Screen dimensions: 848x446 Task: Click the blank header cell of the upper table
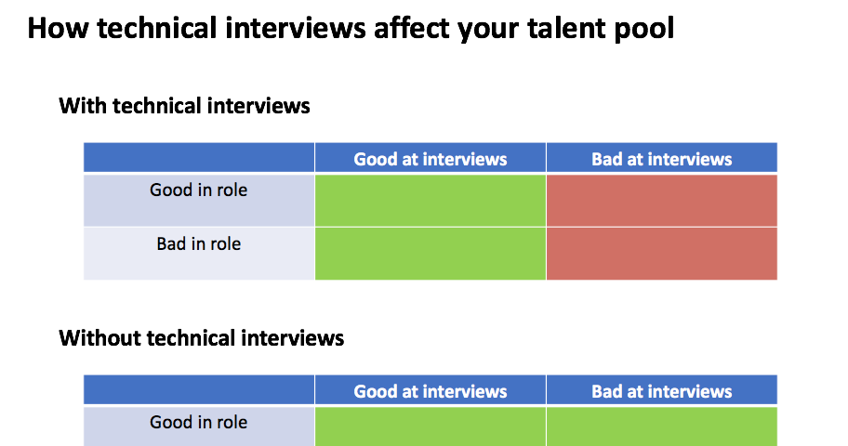[x=199, y=158]
